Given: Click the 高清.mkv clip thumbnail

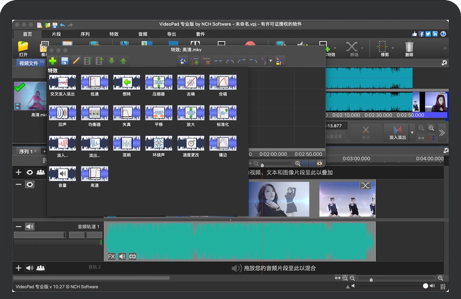Looking at the screenshot, I should 30,96.
